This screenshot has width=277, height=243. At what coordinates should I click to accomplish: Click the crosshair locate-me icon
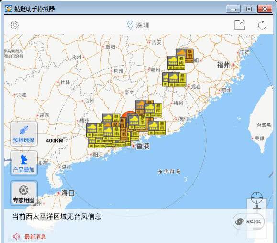coord(257,197)
